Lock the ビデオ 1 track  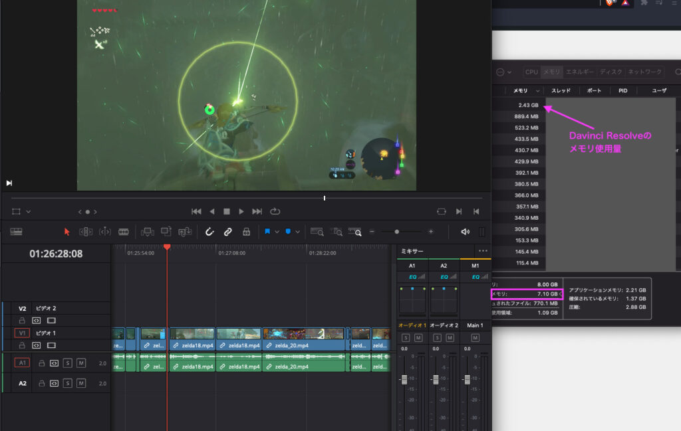click(x=22, y=345)
